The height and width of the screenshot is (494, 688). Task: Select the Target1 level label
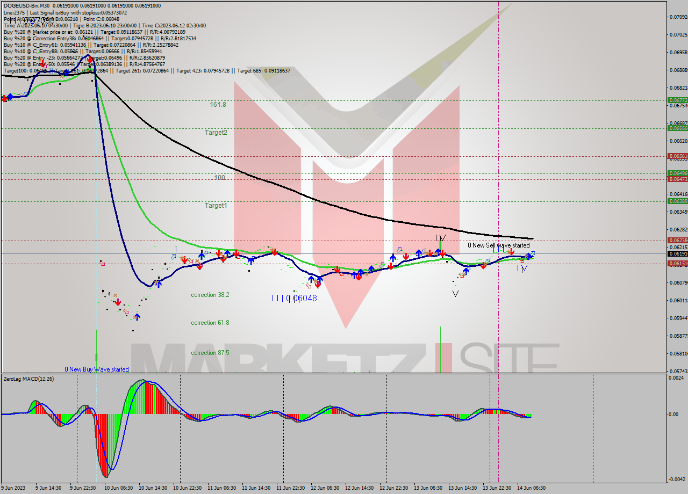click(x=216, y=205)
